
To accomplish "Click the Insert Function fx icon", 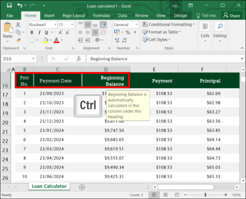I will [78, 59].
